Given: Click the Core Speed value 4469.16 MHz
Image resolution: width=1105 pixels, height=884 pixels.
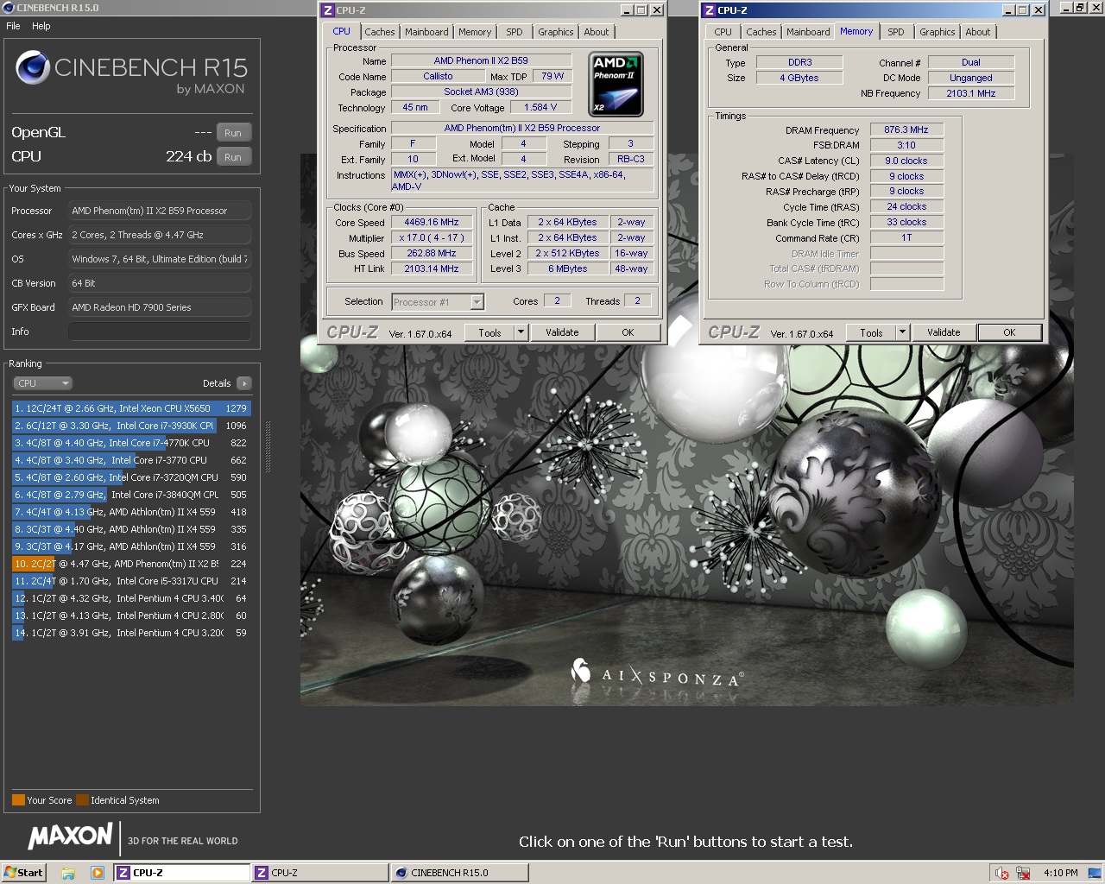Looking at the screenshot, I should pyautogui.click(x=432, y=222).
